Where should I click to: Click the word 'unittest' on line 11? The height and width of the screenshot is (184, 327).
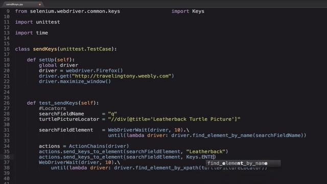tap(48, 22)
